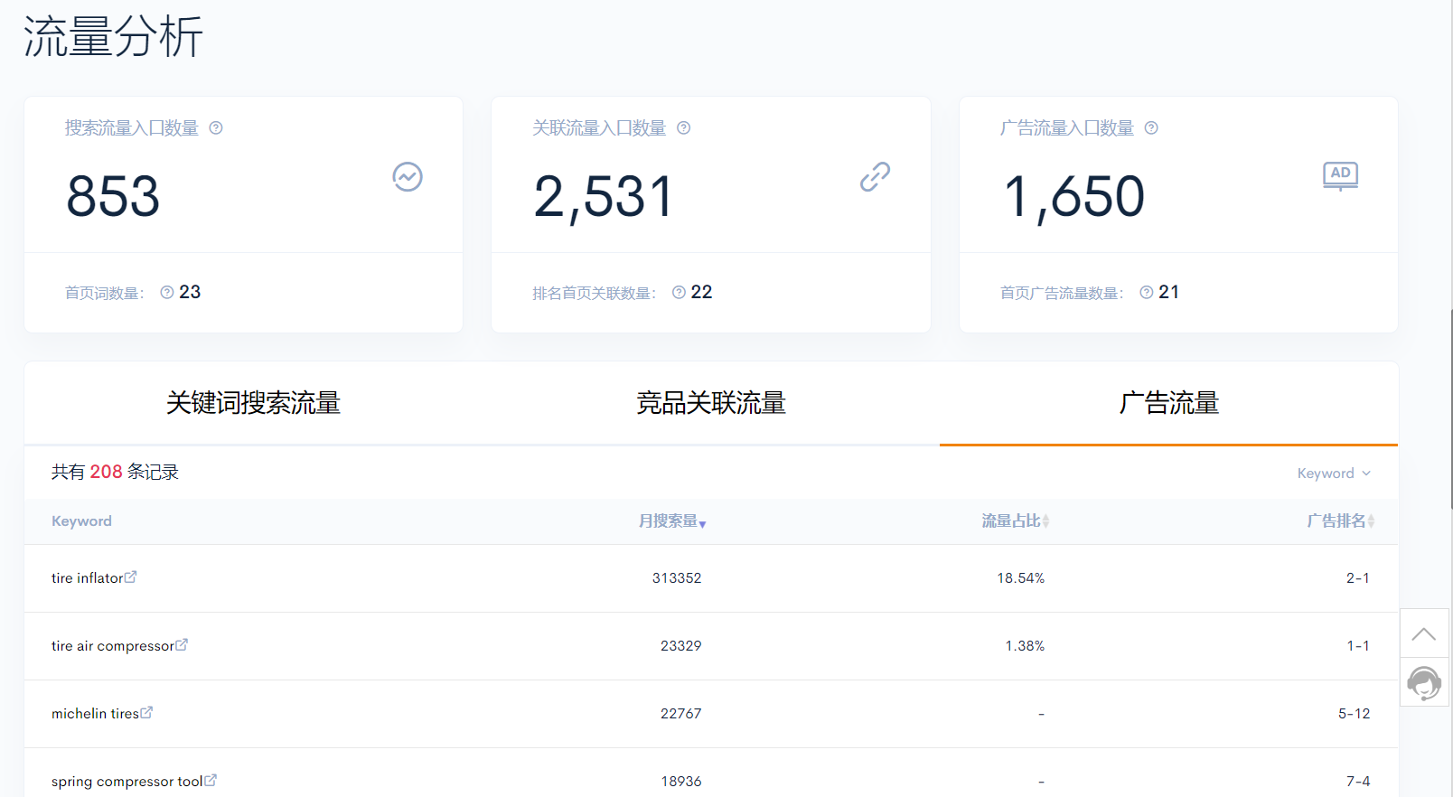Screen dimensions: 1453x797
Task: Click help icon beside 广告流量入口数量
Action: tap(1151, 128)
